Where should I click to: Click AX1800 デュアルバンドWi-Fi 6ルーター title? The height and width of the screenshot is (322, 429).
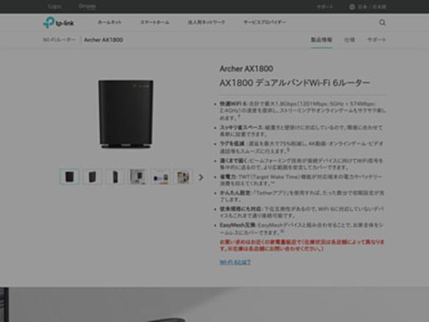(295, 83)
